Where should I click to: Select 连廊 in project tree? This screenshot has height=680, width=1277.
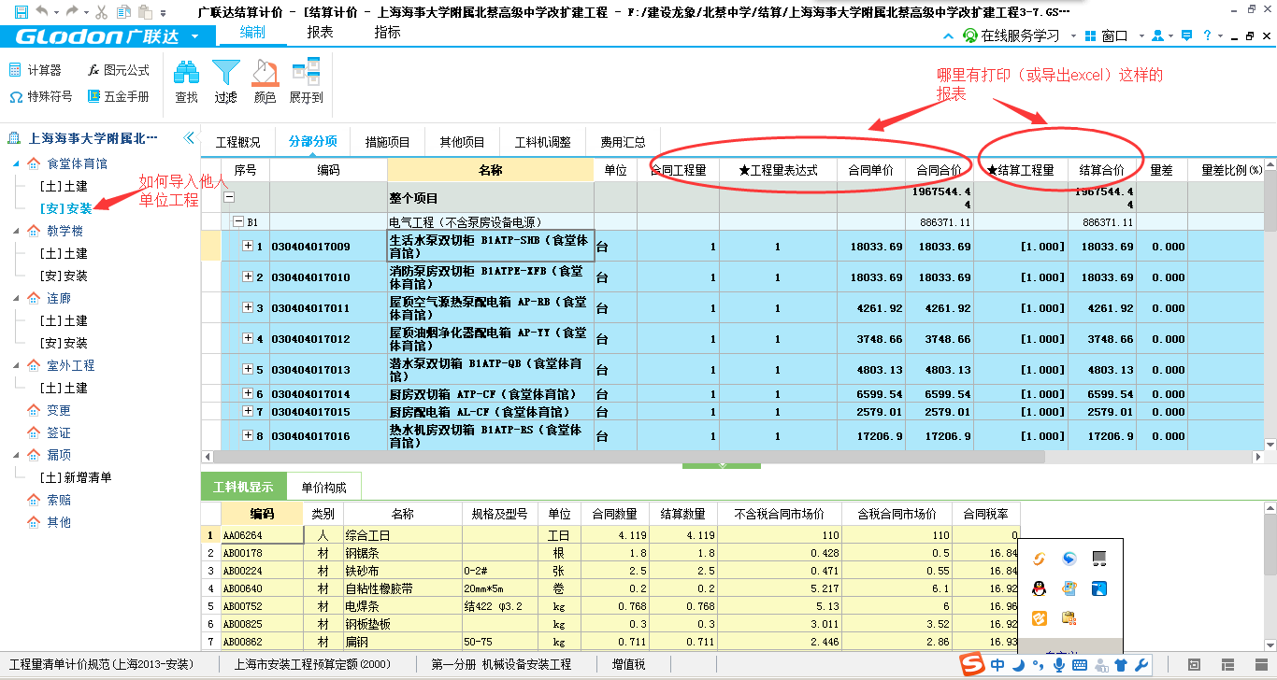click(x=59, y=298)
